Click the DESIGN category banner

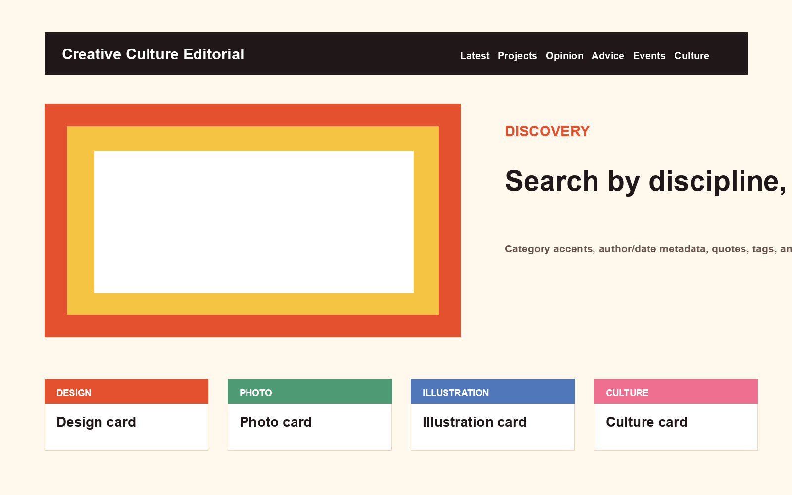[126, 392]
